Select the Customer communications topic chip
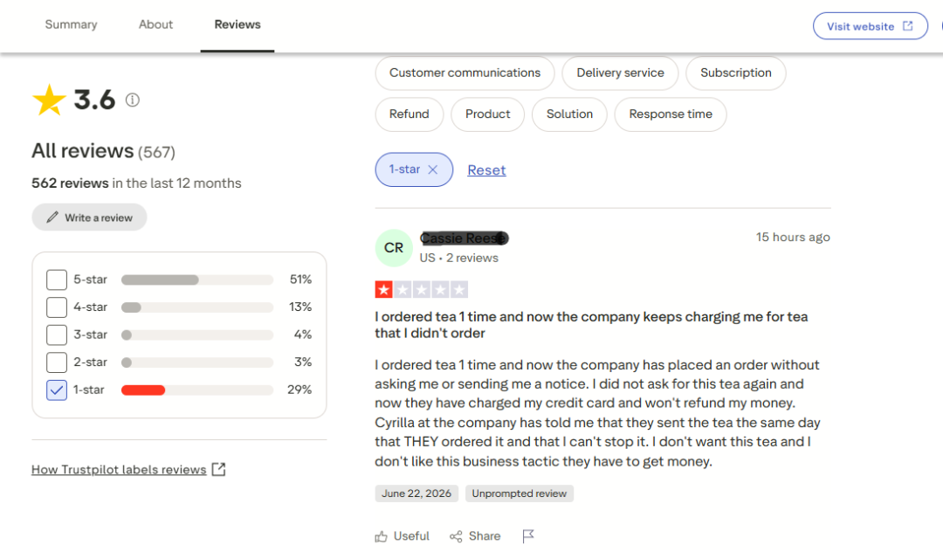The image size is (943, 559). pos(465,72)
